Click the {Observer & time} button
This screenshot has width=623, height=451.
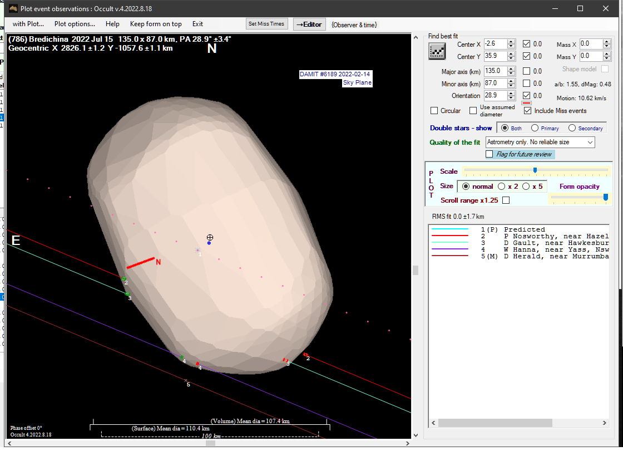(x=354, y=24)
